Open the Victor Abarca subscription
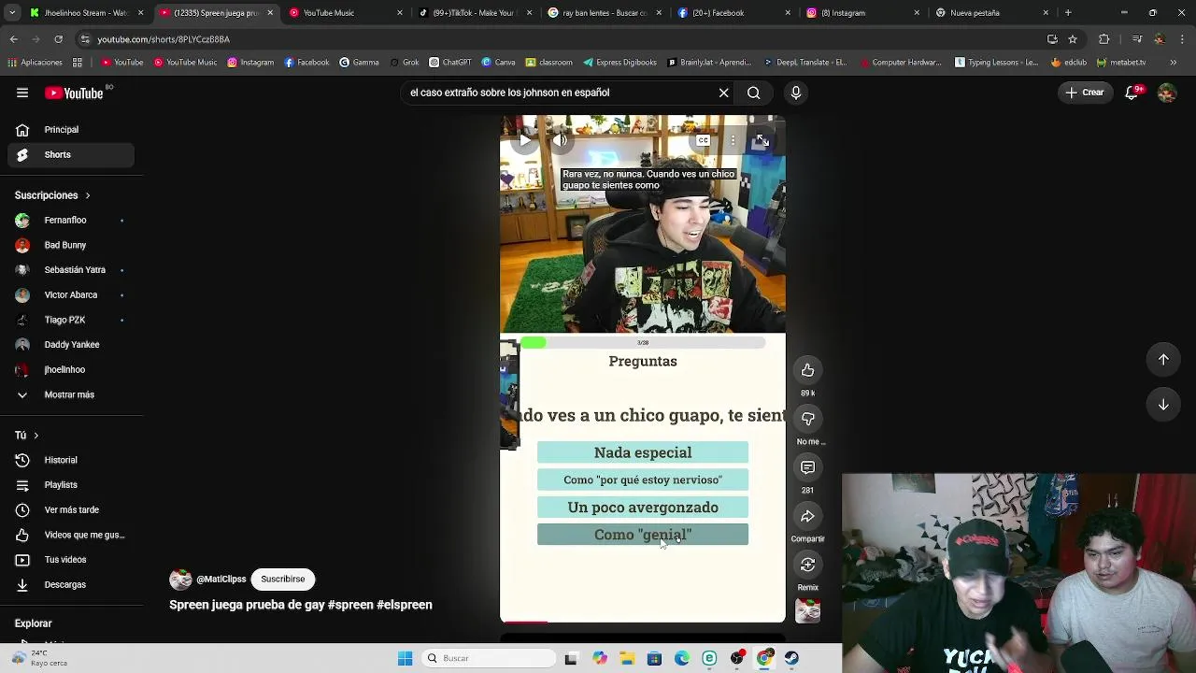Image resolution: width=1196 pixels, height=673 pixels. [71, 295]
